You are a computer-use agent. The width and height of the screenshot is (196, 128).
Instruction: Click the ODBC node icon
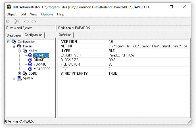click(x=25, y=74)
